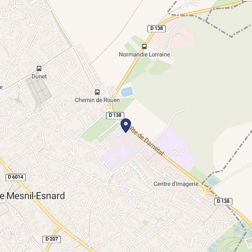Select the Dunet bus stop icon
Image resolution: width=252 pixels, height=252 pixels.
click(39, 69)
